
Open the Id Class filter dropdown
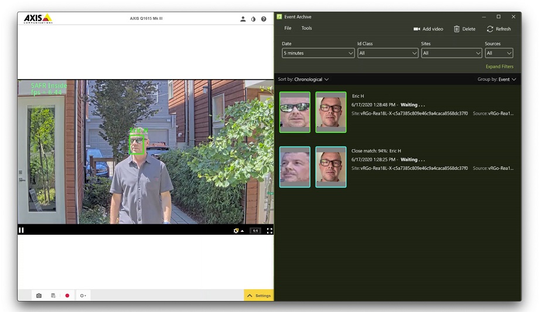388,53
